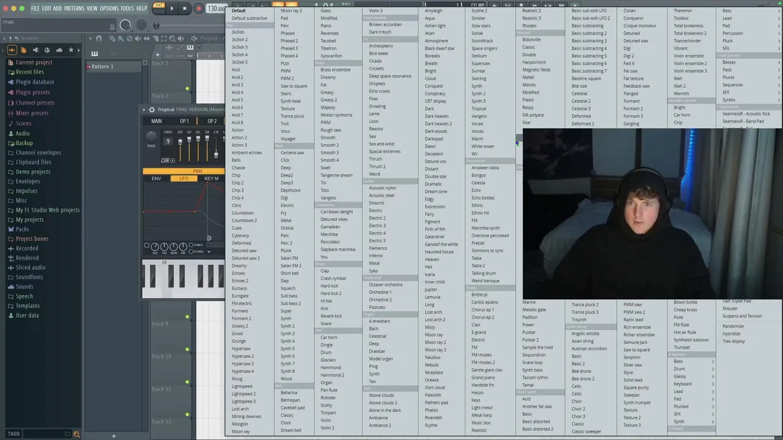The width and height of the screenshot is (783, 440).
Task: Arm the red record button
Action: point(198,9)
